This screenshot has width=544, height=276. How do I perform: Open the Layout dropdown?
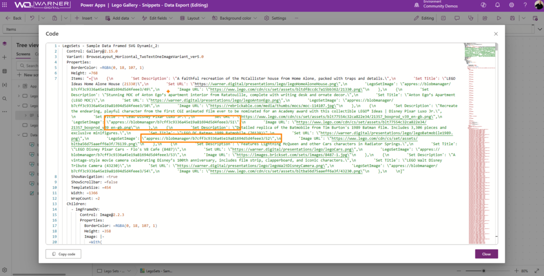point(192,18)
